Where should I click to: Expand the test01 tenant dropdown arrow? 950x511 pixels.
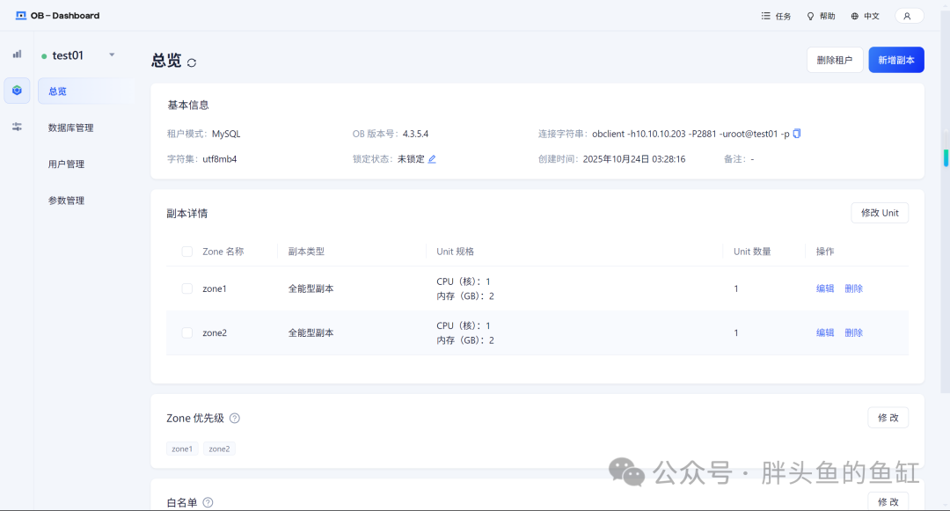(112, 55)
